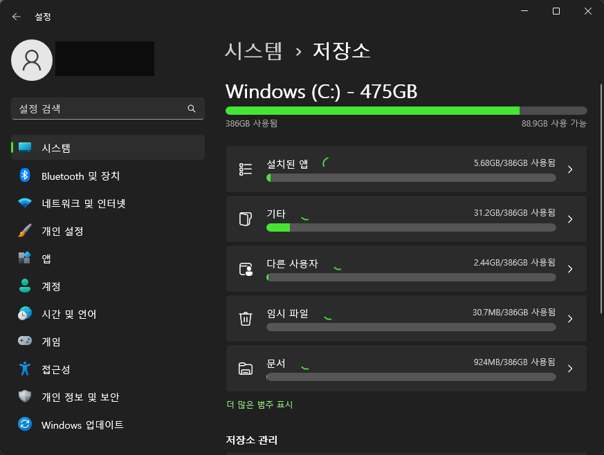
Task: Click the Wi-Fi network icon
Action: [x=25, y=203]
